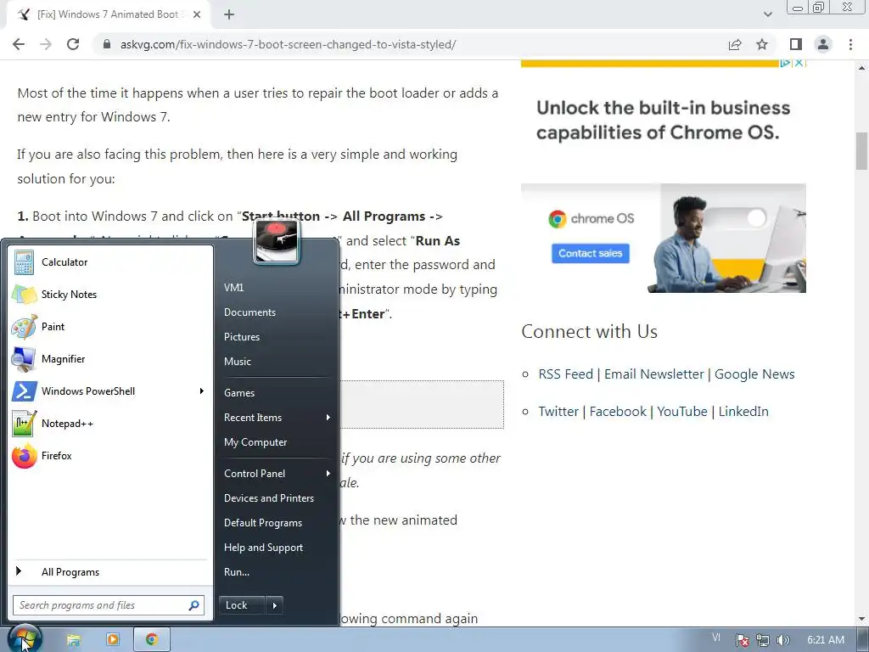Click the Start orb button
This screenshot has height=652, width=869.
coord(25,639)
